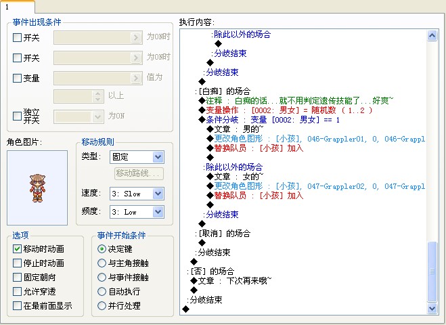Select the last empty diamond command line
This screenshot has height=325, width=446.
(185, 309)
